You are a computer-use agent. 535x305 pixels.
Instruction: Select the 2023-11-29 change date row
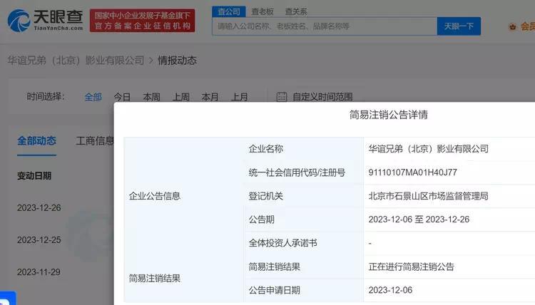pos(39,272)
